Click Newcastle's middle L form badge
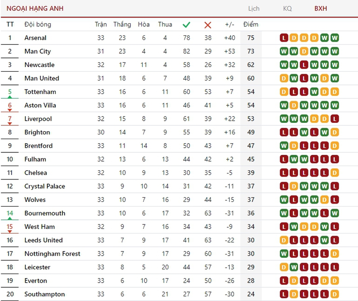The image size is (358, 301). pos(303,65)
